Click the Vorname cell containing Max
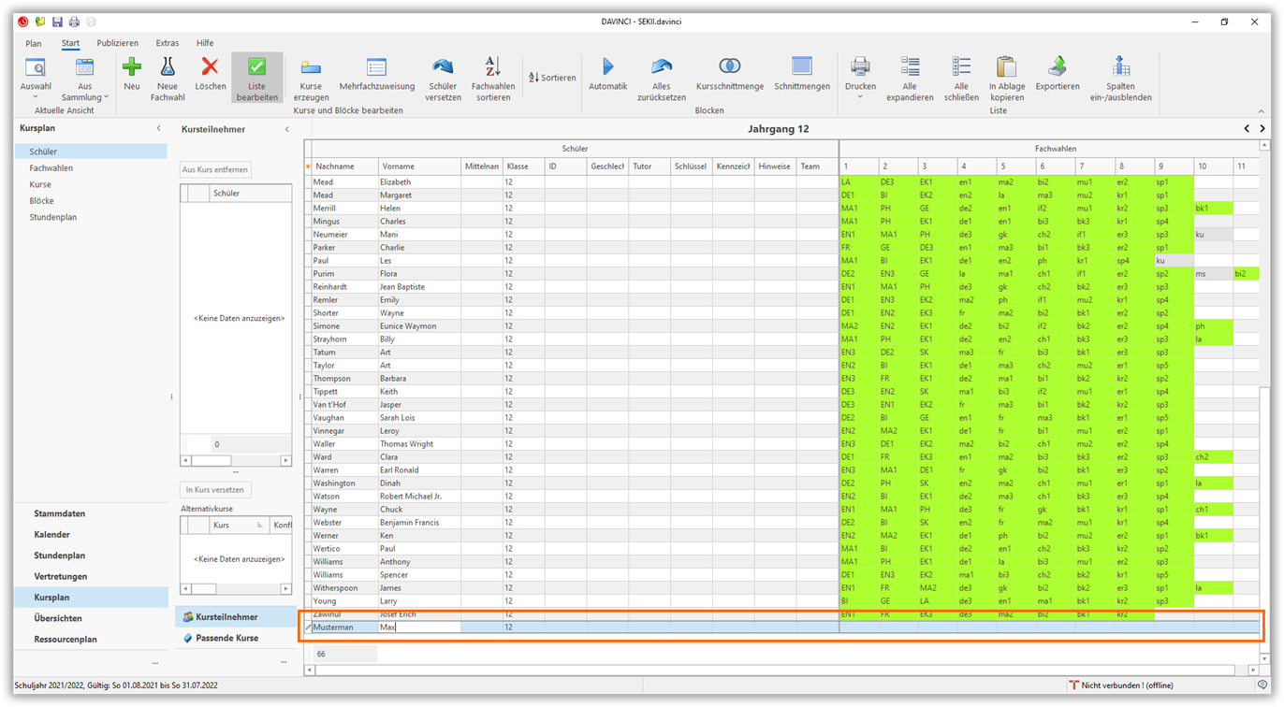 417,628
